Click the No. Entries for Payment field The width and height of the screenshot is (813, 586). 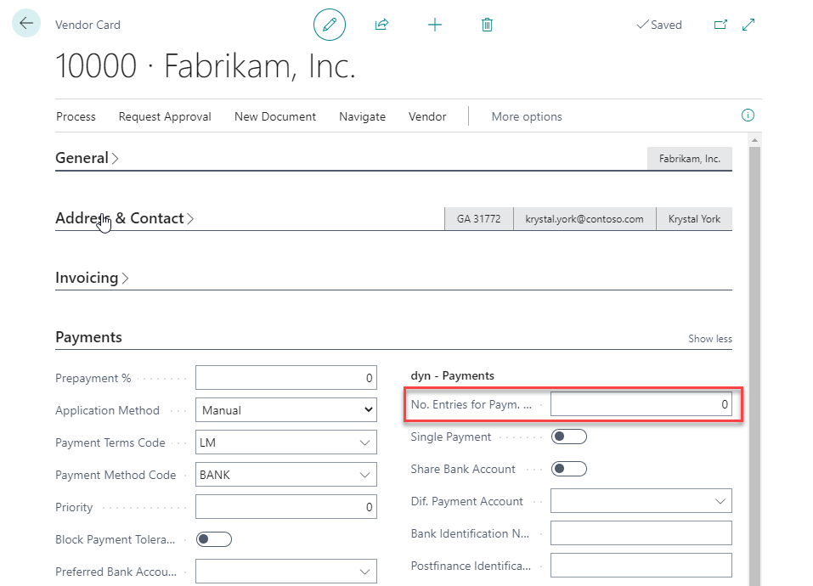click(641, 405)
